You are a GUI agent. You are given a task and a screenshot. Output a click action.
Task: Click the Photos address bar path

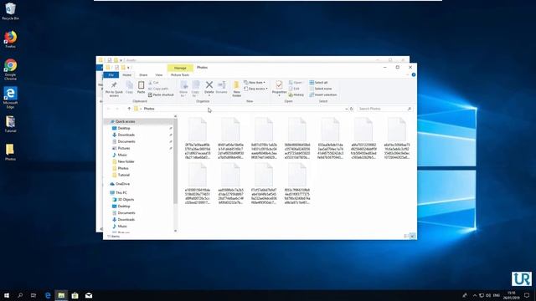[x=149, y=109]
